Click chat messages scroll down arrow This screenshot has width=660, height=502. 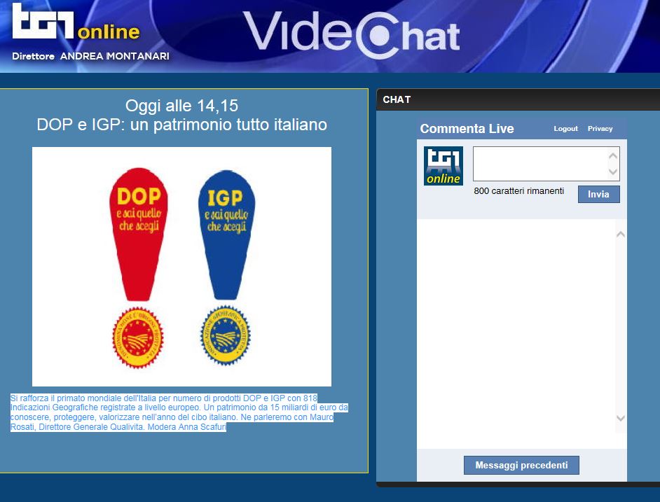pyautogui.click(x=621, y=418)
